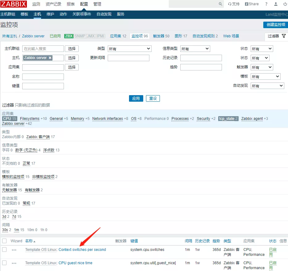Viewport: 288px width, 271px height.
Task: Click the search magnifier icon
Action: click(x=220, y=4)
